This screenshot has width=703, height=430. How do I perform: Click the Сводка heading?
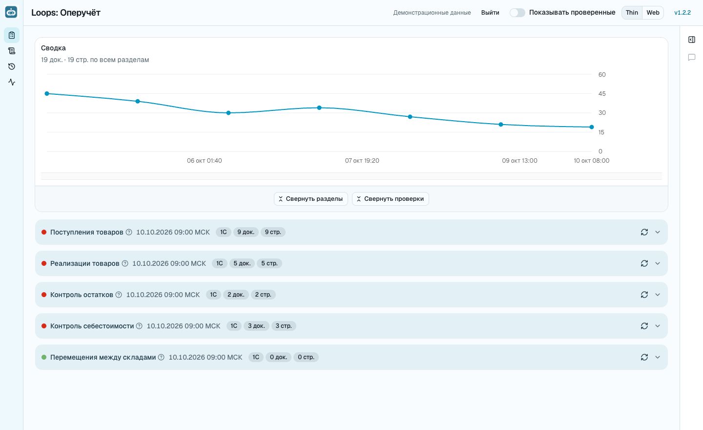53,48
